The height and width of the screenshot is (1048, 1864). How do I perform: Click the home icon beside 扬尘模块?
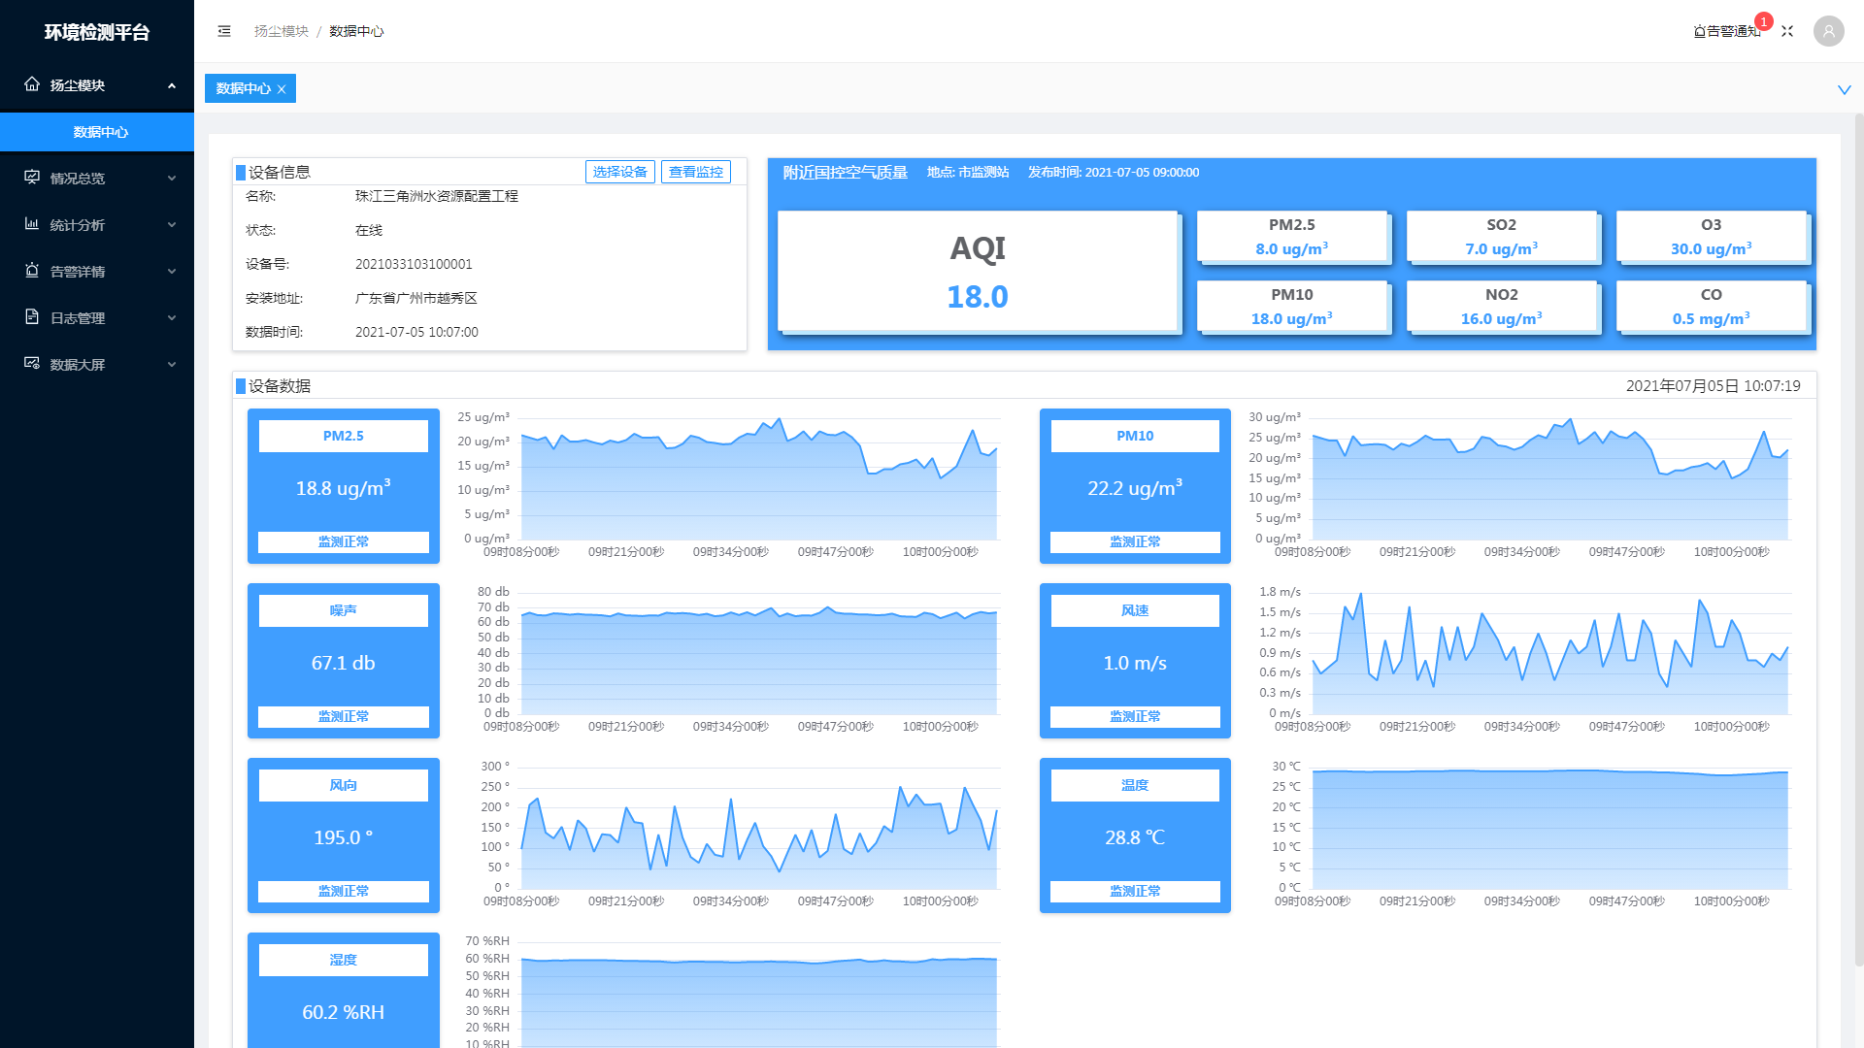click(32, 84)
